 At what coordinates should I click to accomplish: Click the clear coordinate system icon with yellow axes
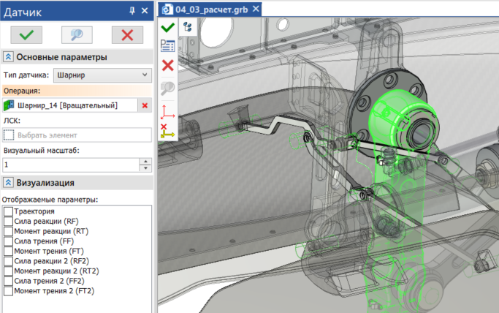(x=167, y=132)
